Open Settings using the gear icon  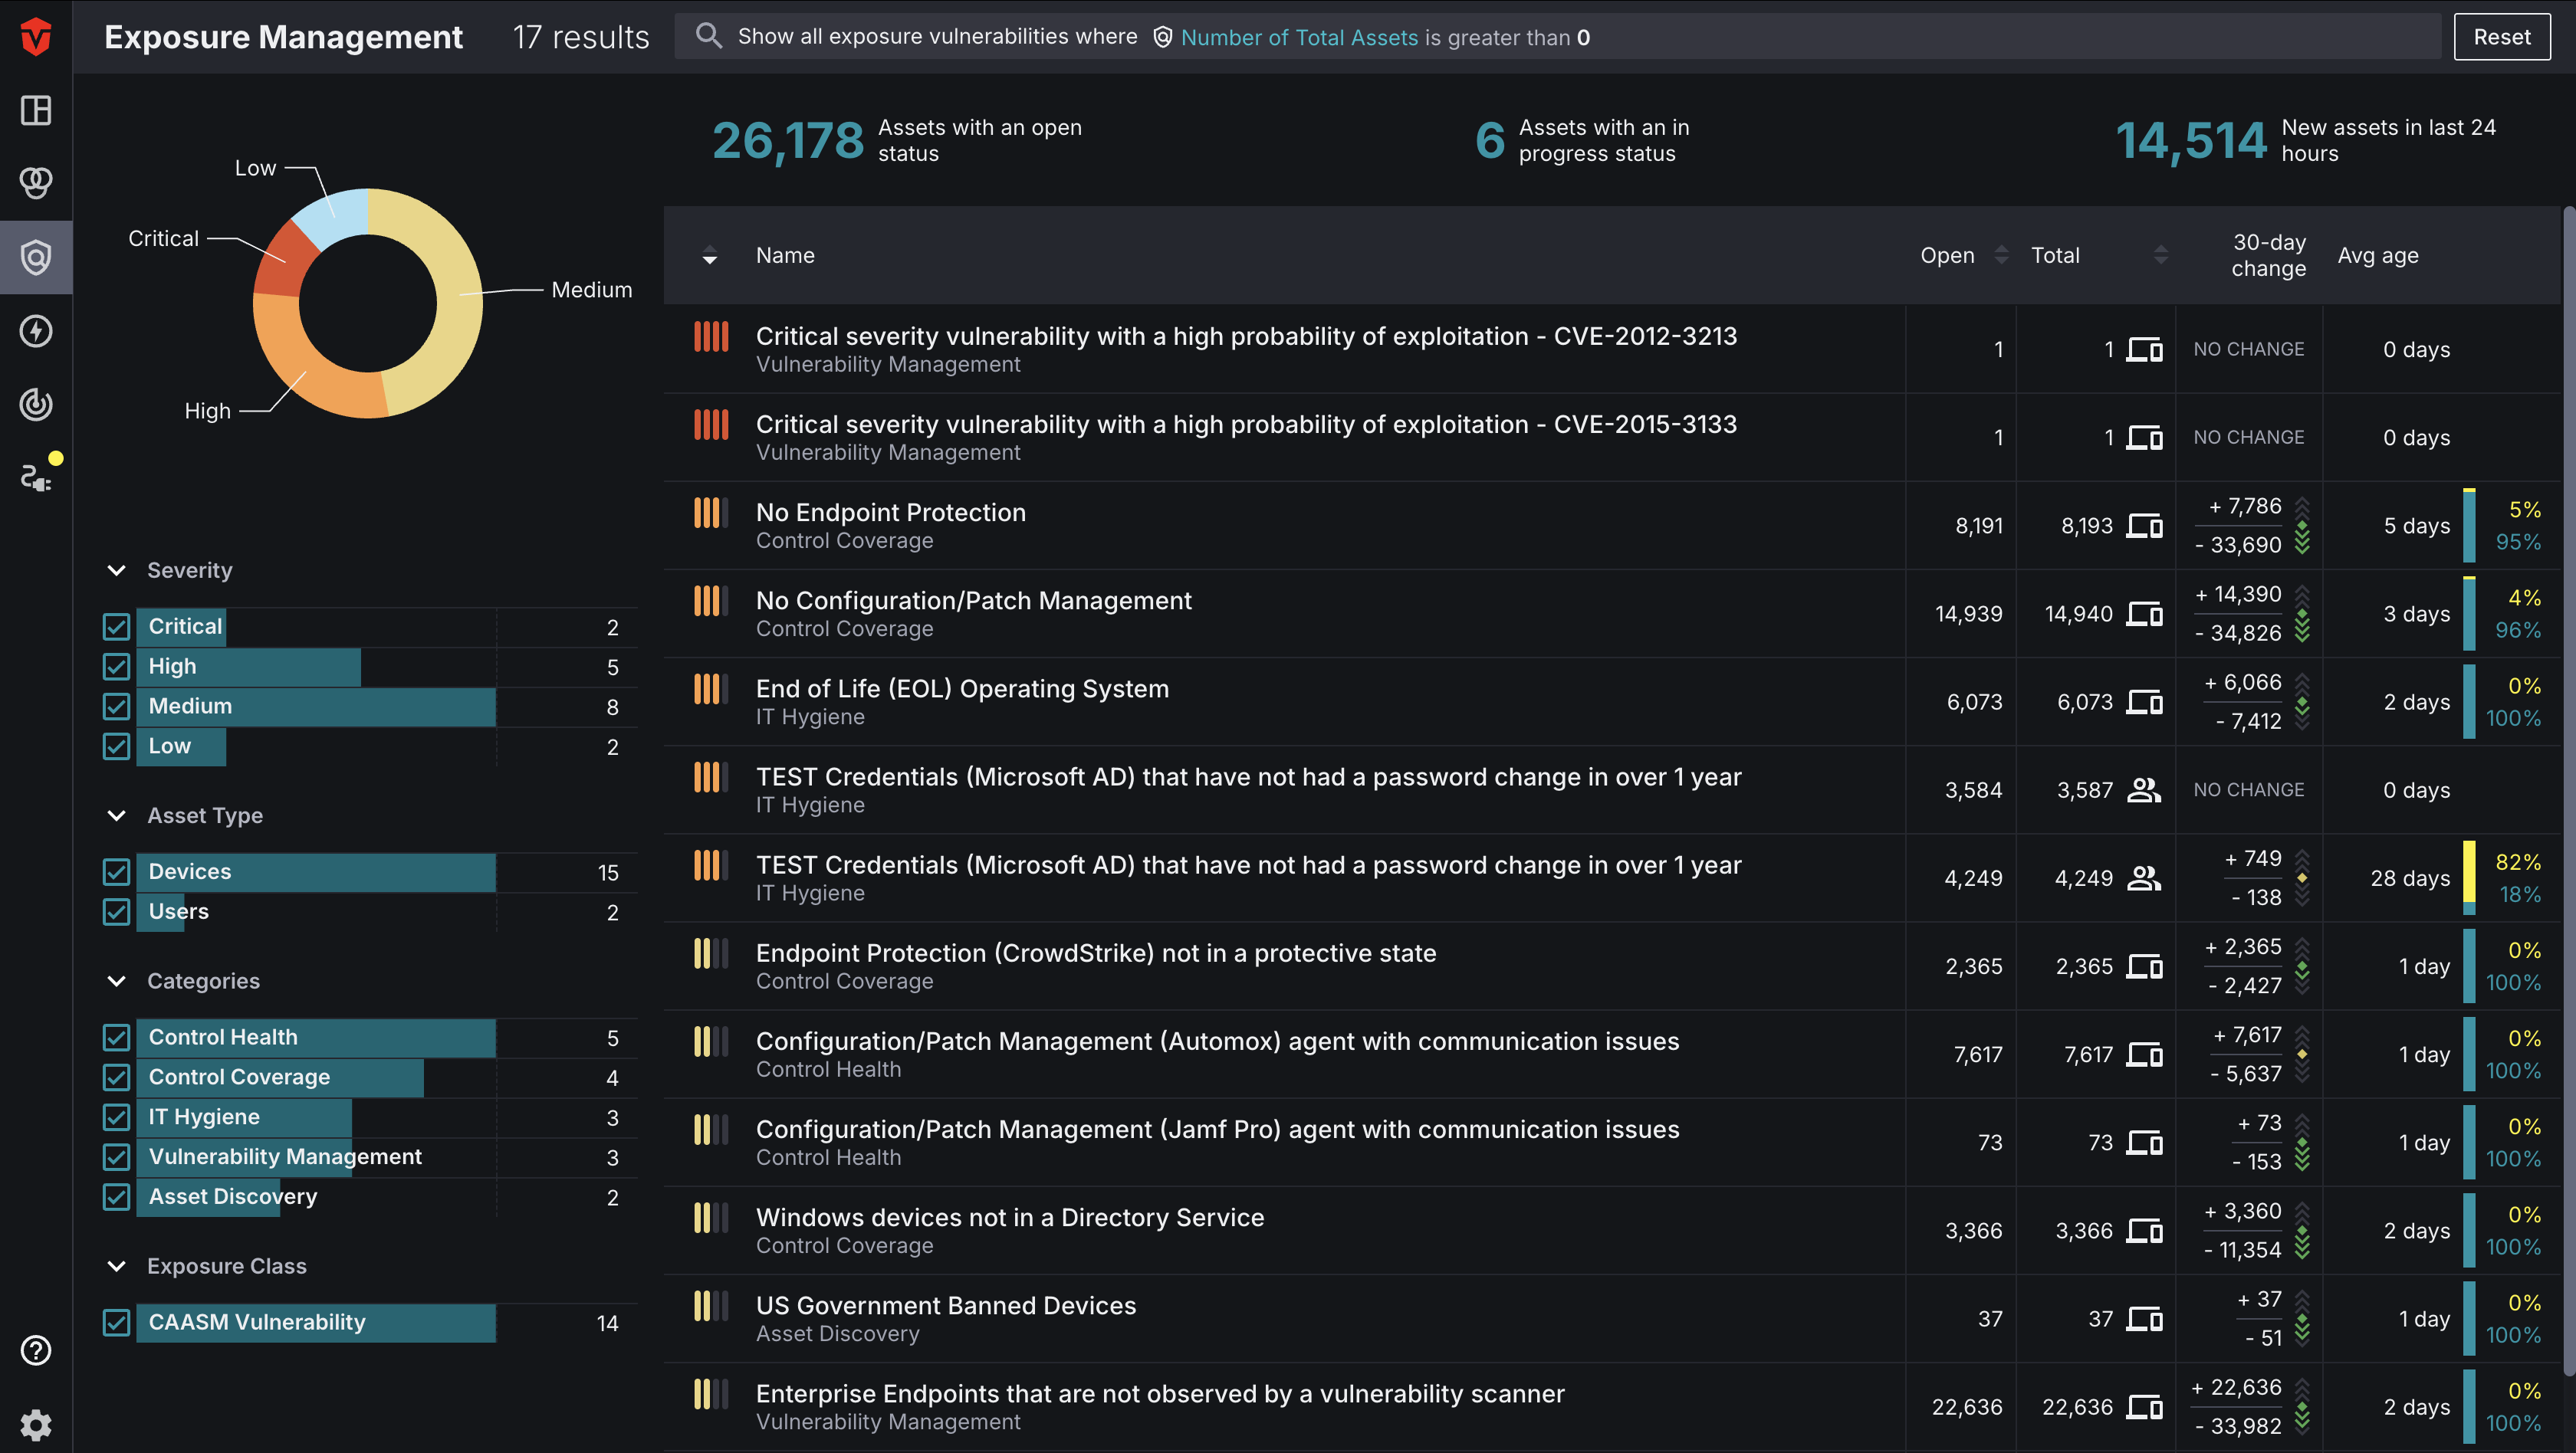(x=36, y=1424)
